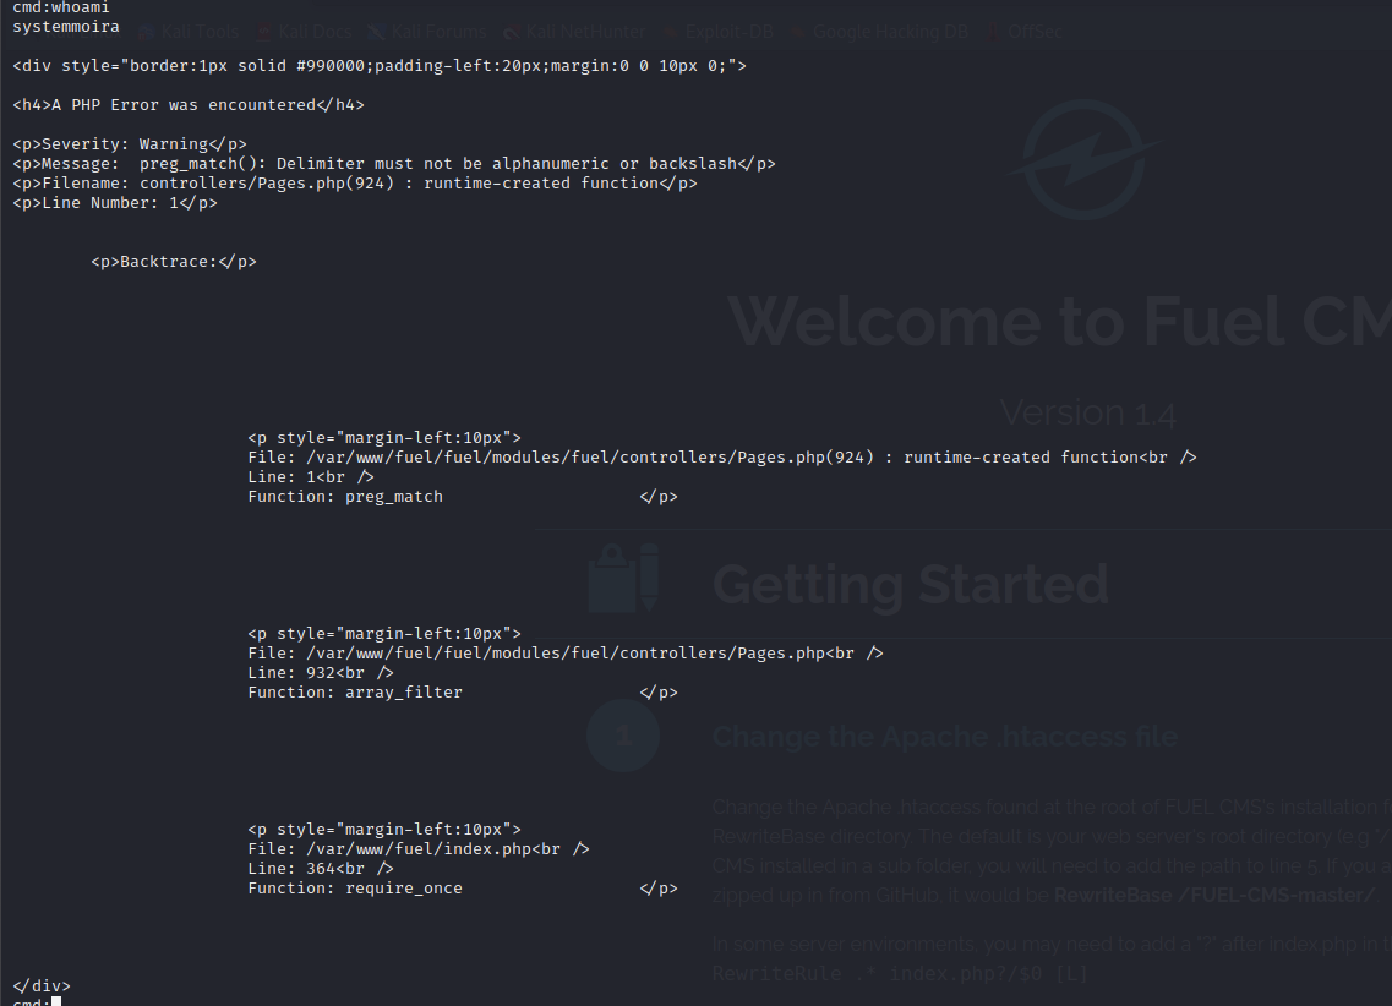This screenshot has width=1392, height=1006.
Task: Click the Kali NetHunter bookmark icon
Action: tap(511, 32)
